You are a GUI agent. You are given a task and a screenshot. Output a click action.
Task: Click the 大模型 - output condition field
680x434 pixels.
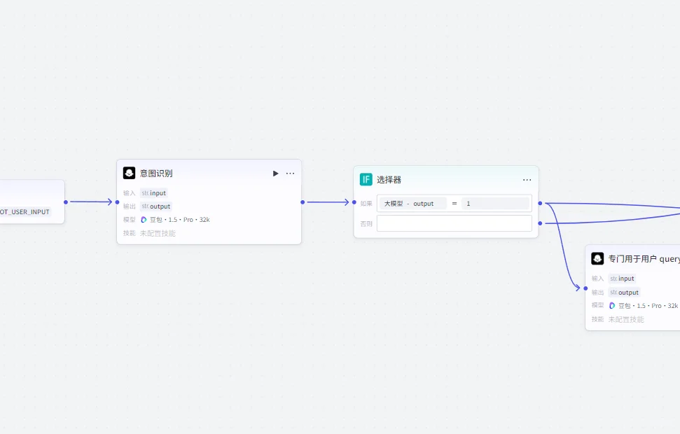pos(413,203)
